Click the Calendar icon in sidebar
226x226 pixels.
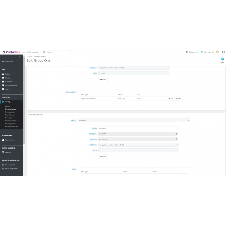click(3, 152)
